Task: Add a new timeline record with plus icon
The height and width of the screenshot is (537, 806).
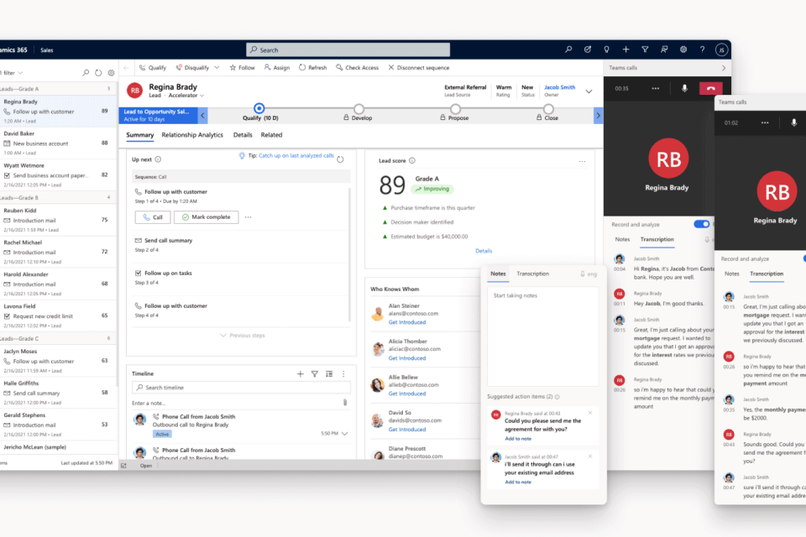Action: [300, 373]
